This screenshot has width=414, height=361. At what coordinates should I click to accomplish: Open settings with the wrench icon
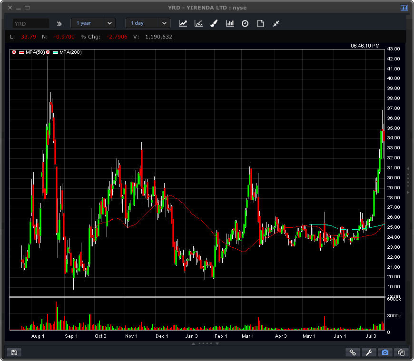[369, 352]
